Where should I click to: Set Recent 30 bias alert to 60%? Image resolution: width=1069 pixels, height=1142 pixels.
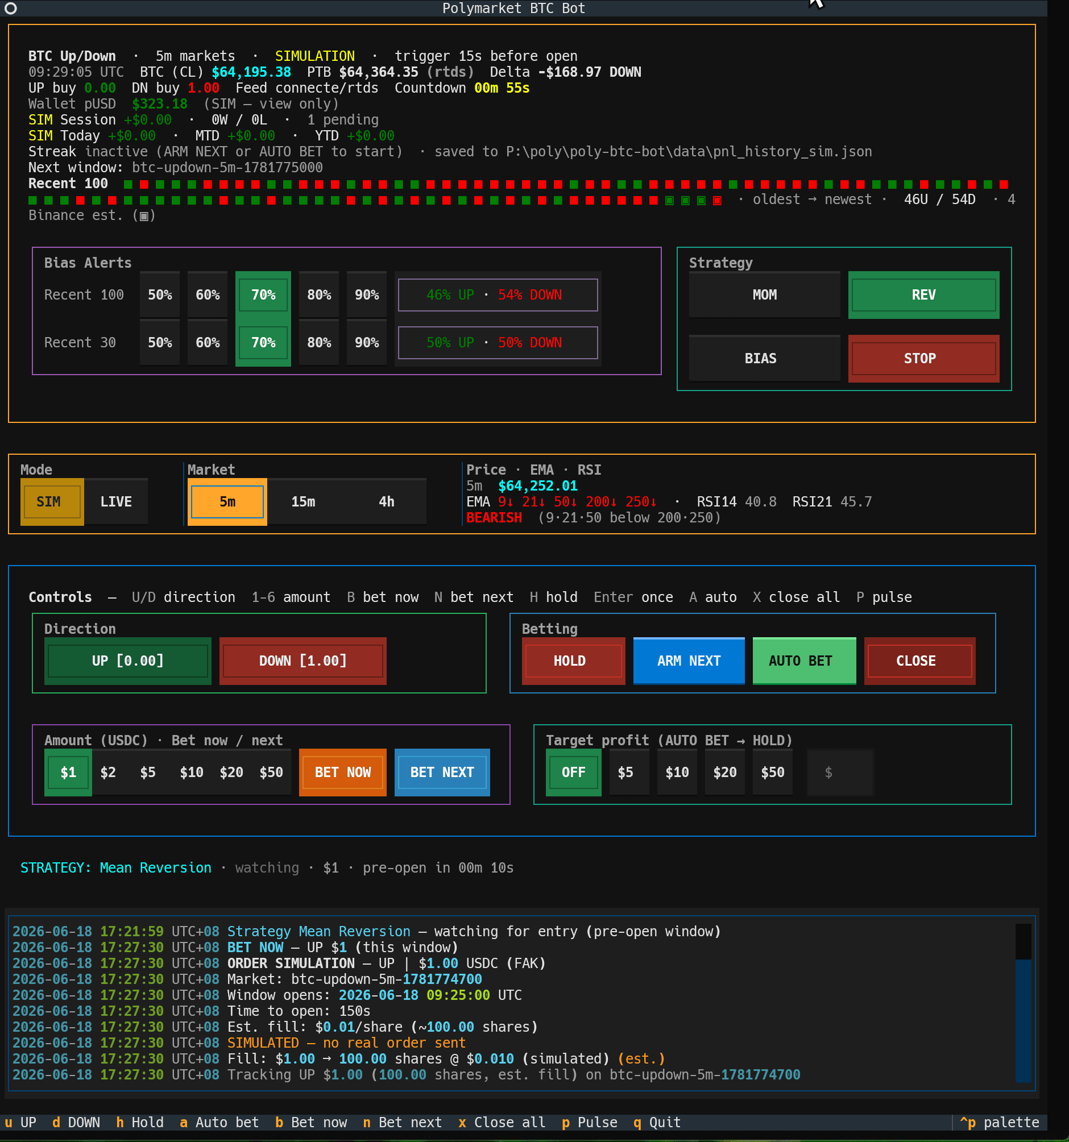[208, 342]
